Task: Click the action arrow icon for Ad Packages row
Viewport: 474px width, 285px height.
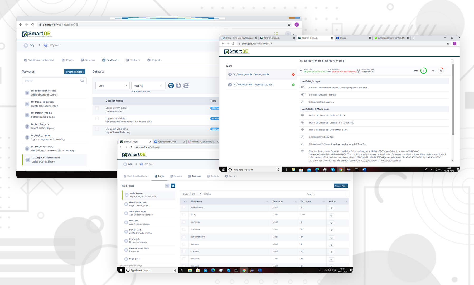Action: (x=332, y=208)
